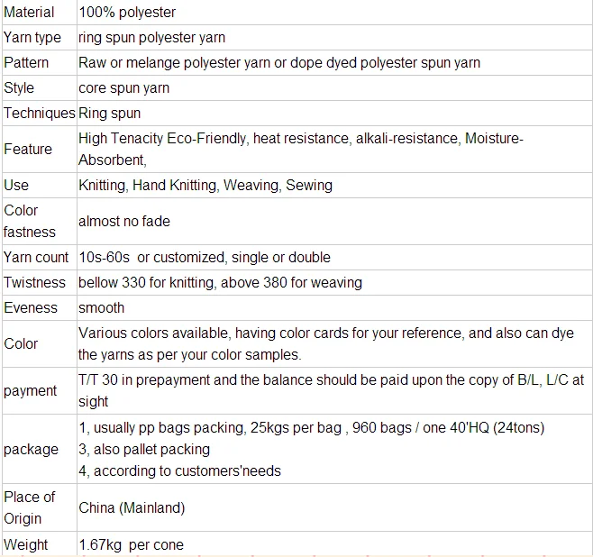Select the Techniques label cell

pyautogui.click(x=39, y=113)
